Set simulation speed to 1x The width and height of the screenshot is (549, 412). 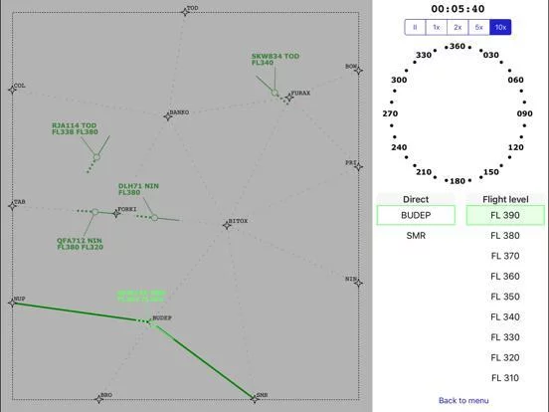click(x=437, y=27)
